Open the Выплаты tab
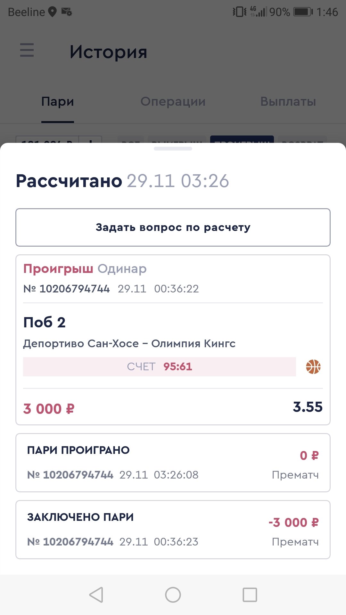The image size is (346, 615). (x=288, y=102)
